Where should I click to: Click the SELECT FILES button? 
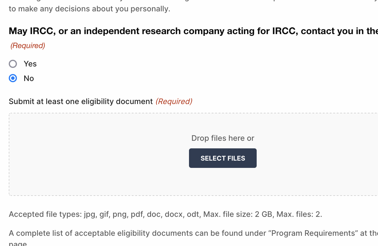click(223, 158)
